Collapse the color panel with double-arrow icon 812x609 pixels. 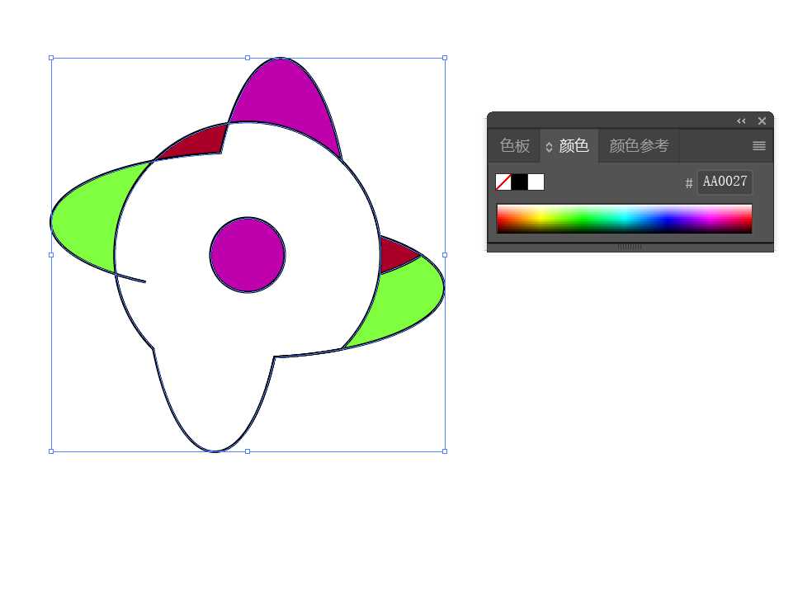741,120
